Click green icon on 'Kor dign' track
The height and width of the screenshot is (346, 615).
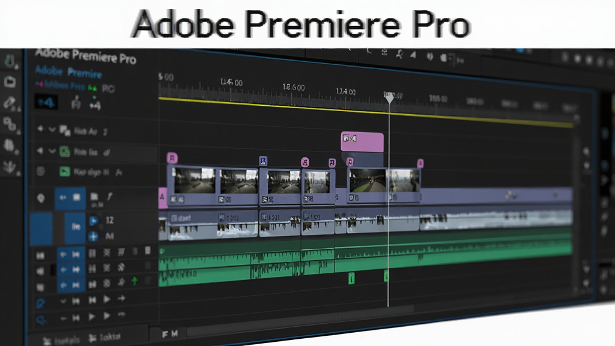[x=65, y=171]
